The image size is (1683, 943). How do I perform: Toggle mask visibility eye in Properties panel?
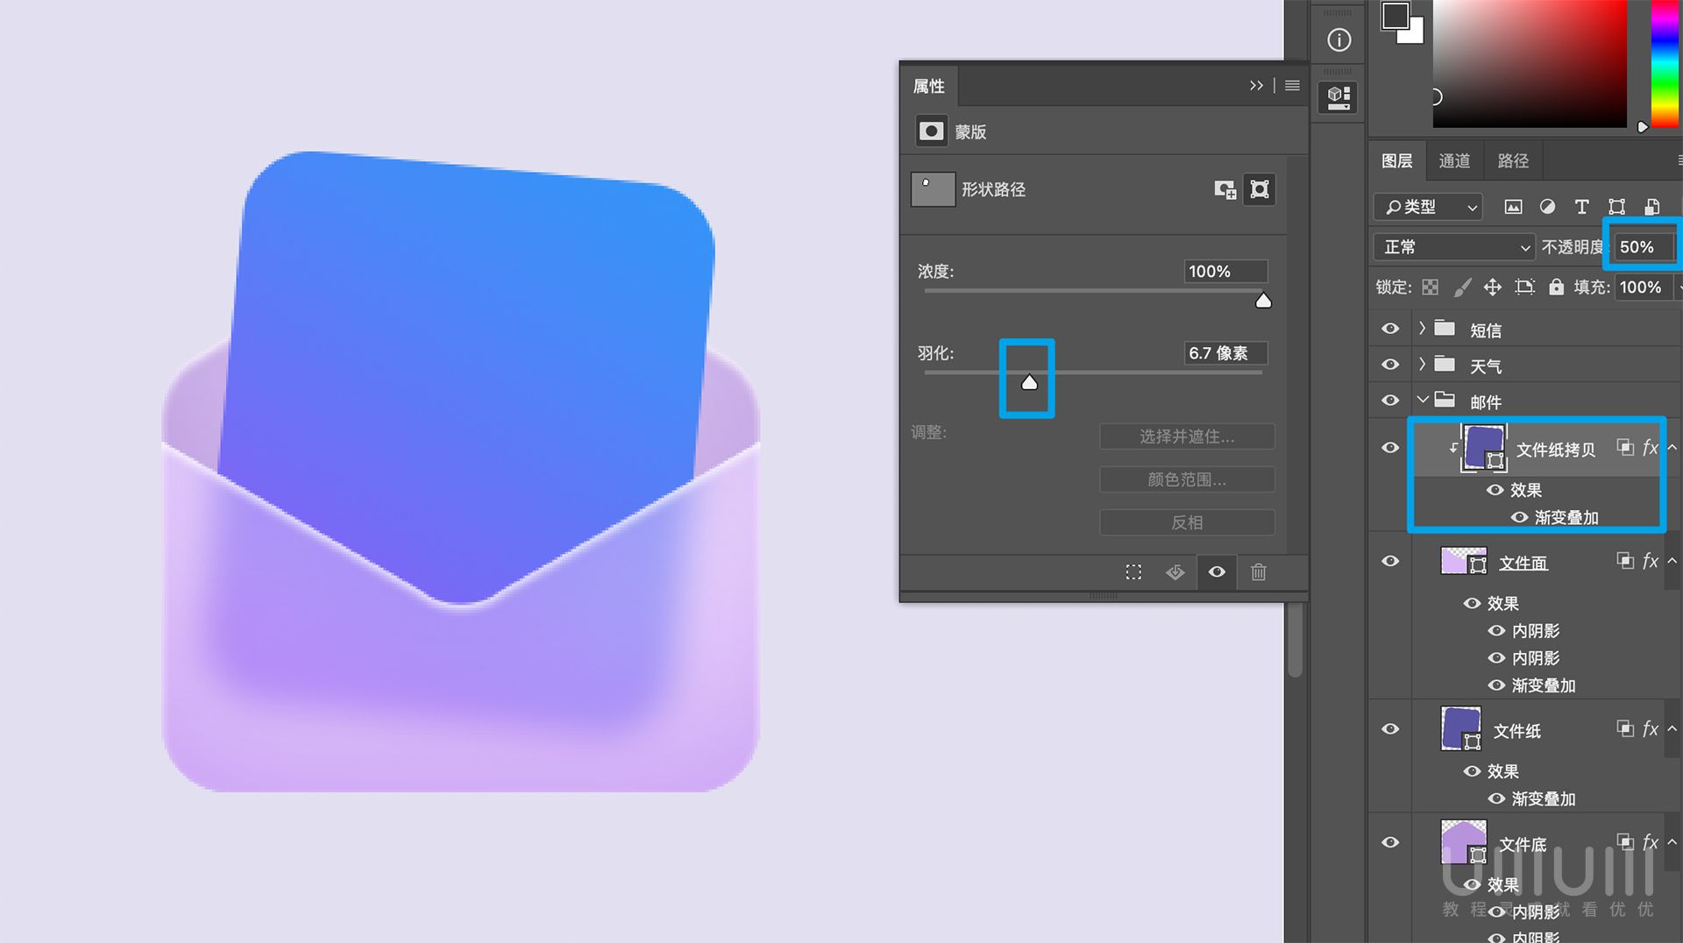(1217, 572)
